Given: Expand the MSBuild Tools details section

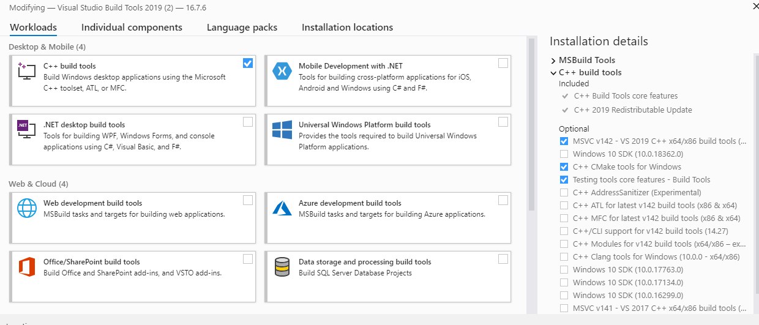Looking at the screenshot, I should click(553, 60).
